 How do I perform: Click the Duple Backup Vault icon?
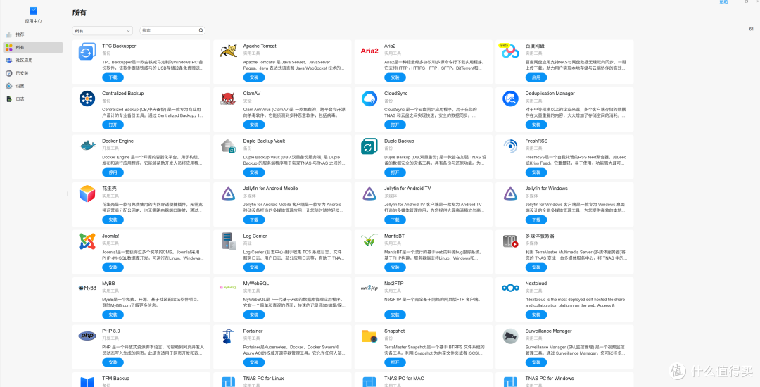pos(228,146)
